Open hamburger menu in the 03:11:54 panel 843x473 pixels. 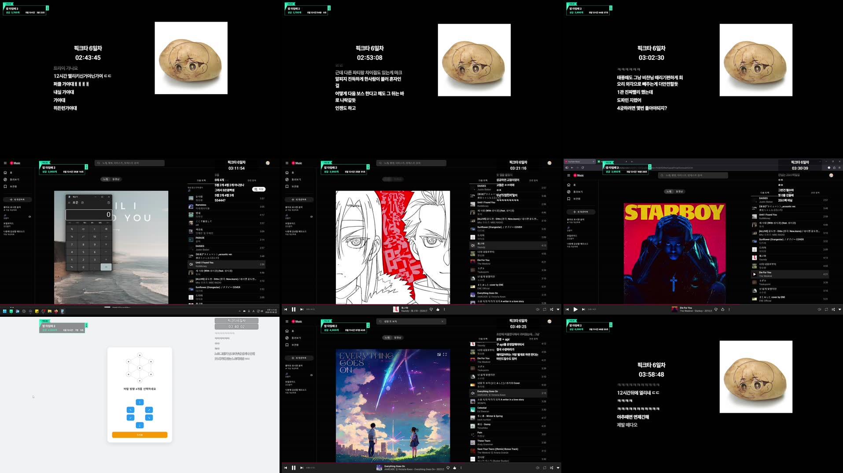tap(5, 163)
